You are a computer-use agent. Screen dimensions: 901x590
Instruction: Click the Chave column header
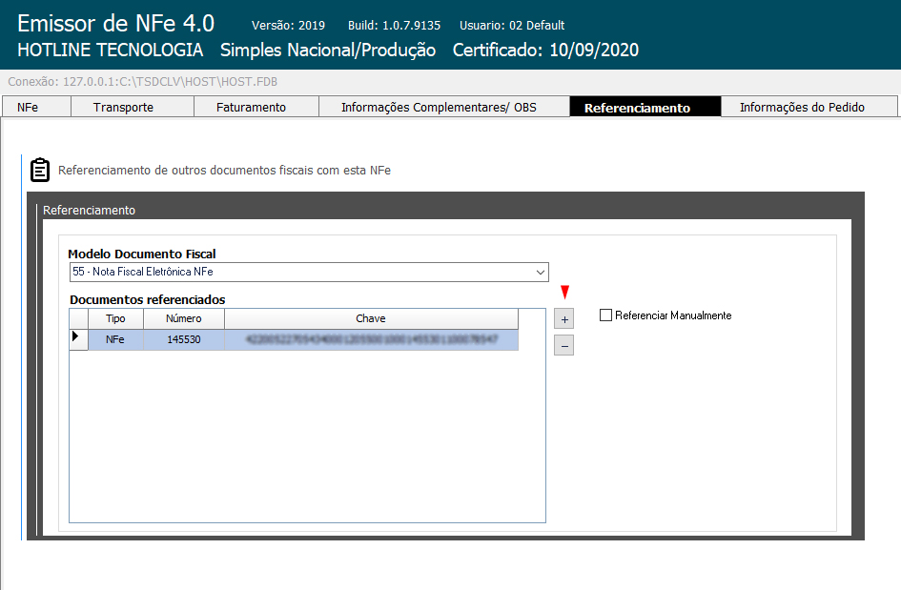(x=371, y=318)
